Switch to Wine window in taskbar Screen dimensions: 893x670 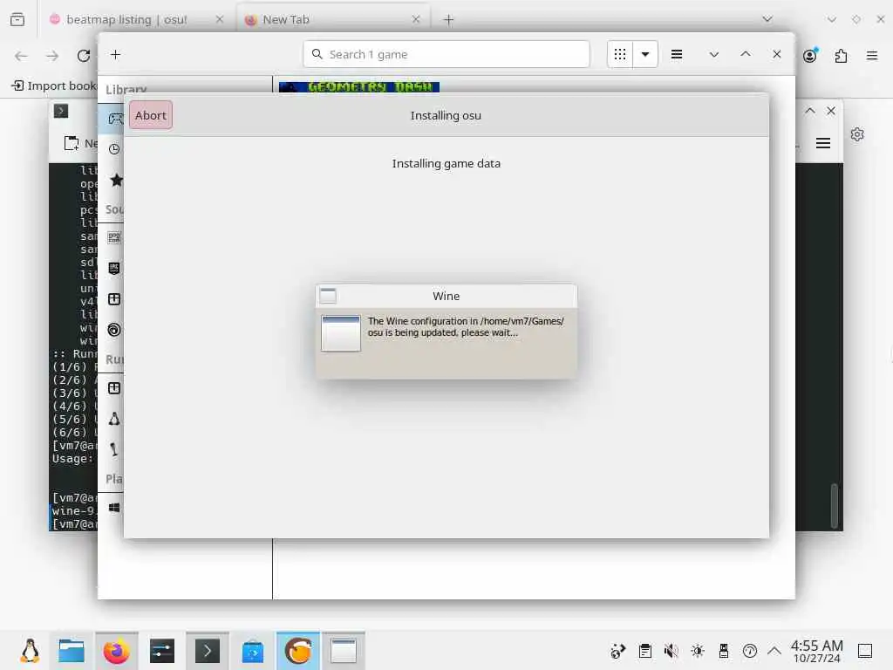[x=344, y=651]
